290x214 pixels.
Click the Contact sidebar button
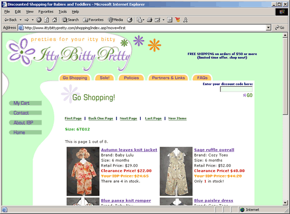click(x=25, y=113)
